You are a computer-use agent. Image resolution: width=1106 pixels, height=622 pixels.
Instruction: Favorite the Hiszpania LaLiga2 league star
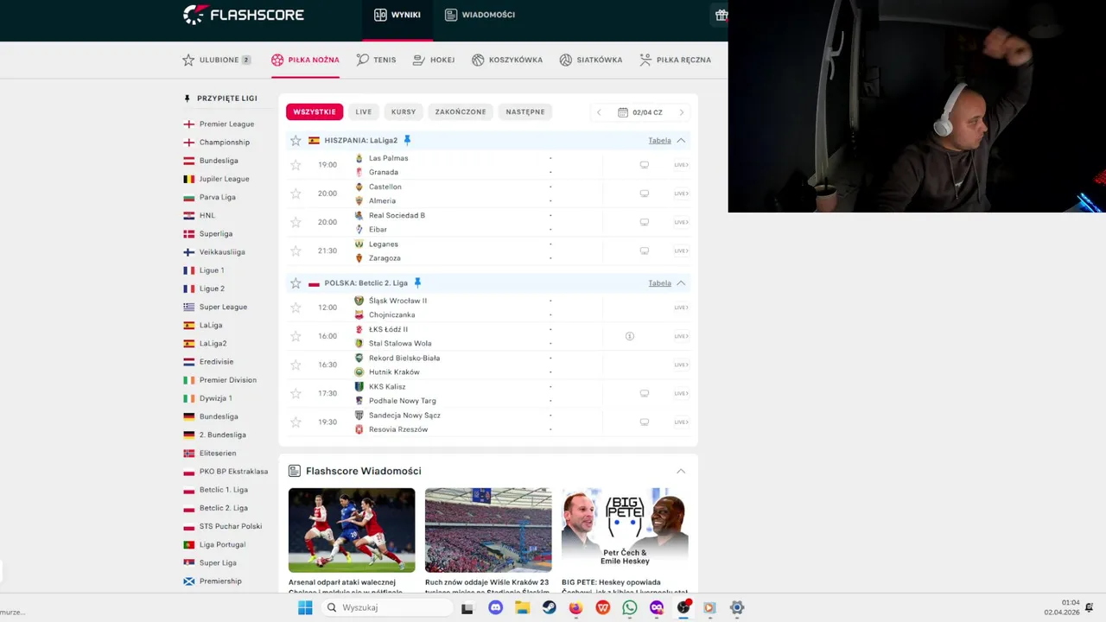click(x=296, y=140)
